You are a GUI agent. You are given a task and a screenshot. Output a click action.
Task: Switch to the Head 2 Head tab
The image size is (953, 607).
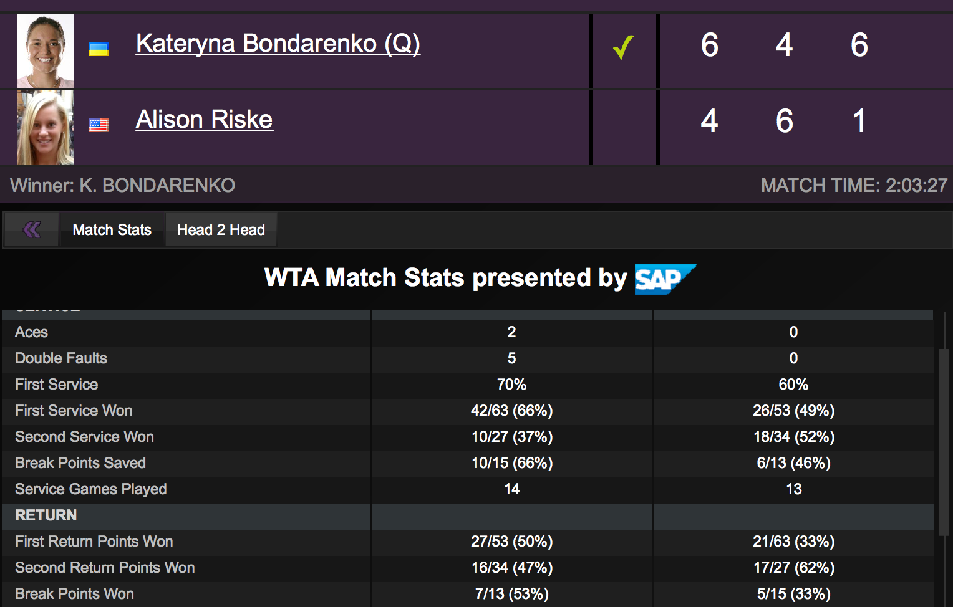(x=221, y=230)
